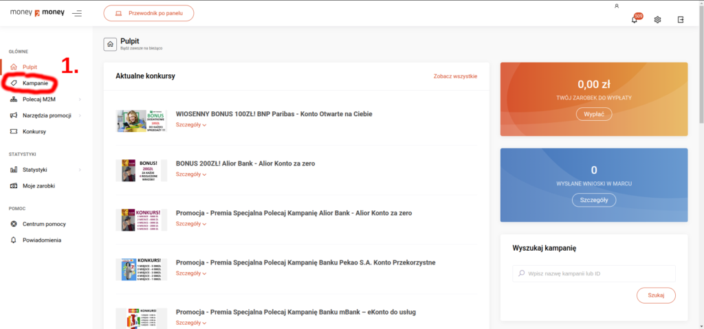
Task: Open settings via the gear icon
Action: coord(657,20)
